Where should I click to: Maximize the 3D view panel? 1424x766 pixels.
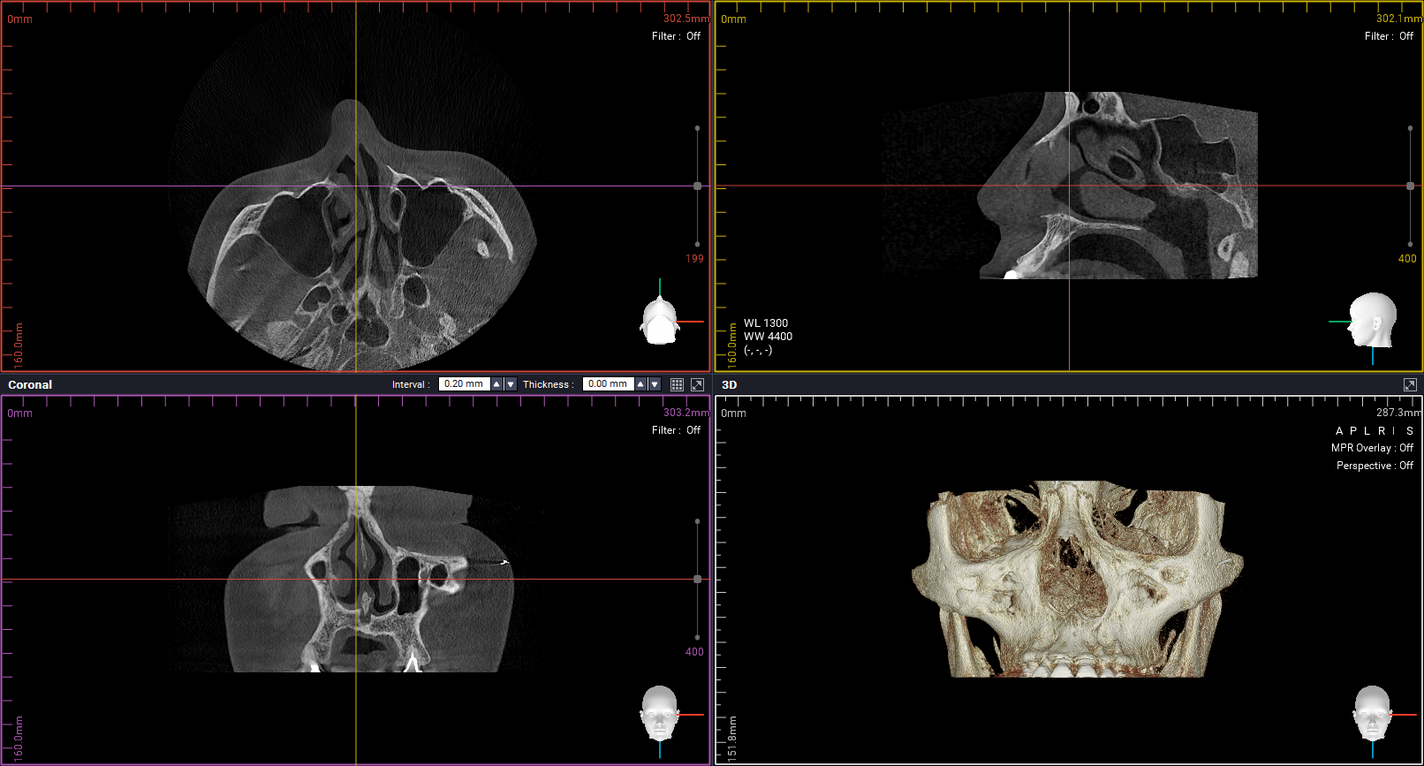(1410, 384)
